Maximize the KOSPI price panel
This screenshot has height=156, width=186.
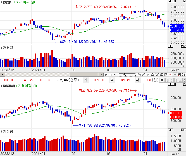pos(184,1)
